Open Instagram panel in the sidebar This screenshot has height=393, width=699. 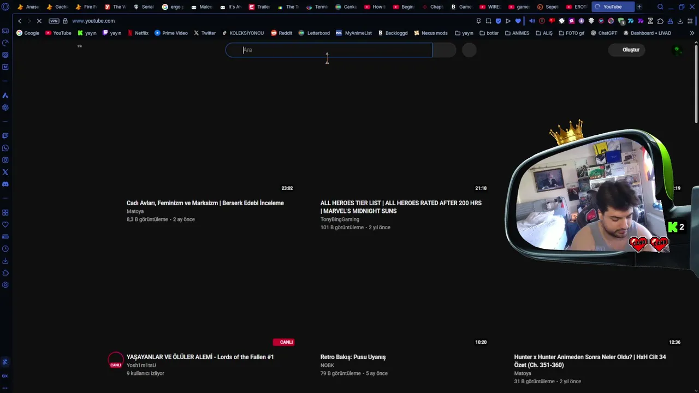tap(5, 160)
